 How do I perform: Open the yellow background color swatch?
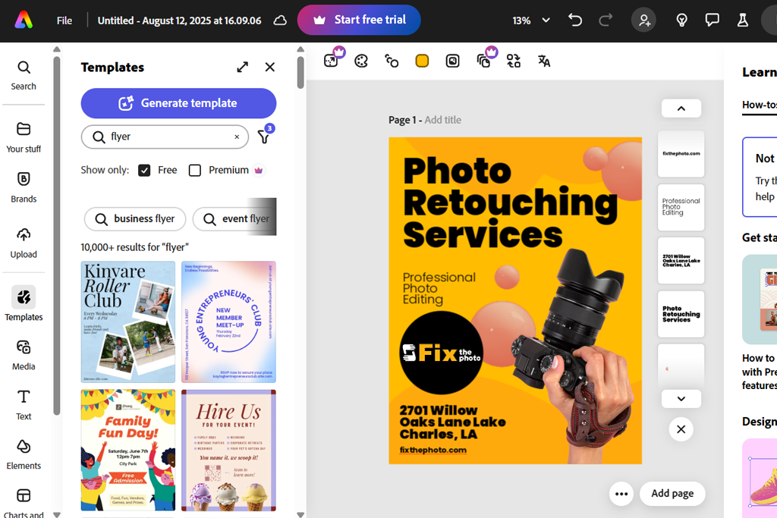(x=422, y=61)
